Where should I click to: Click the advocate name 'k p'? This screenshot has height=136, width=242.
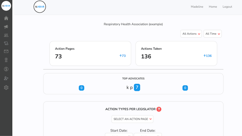129,88
